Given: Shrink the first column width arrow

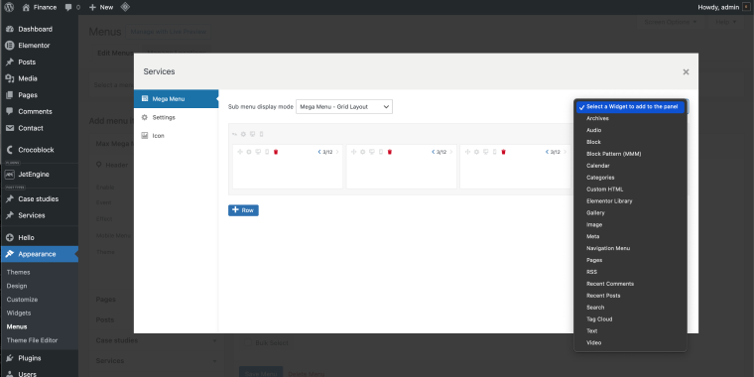Looking at the screenshot, I should (319, 152).
